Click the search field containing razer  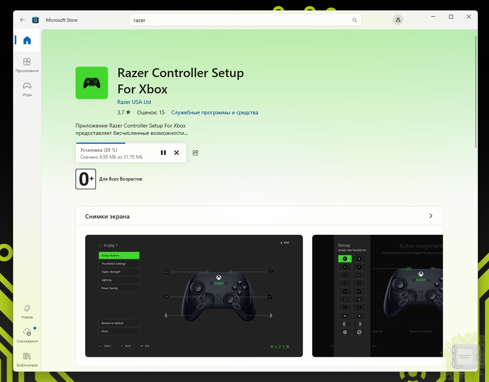240,20
